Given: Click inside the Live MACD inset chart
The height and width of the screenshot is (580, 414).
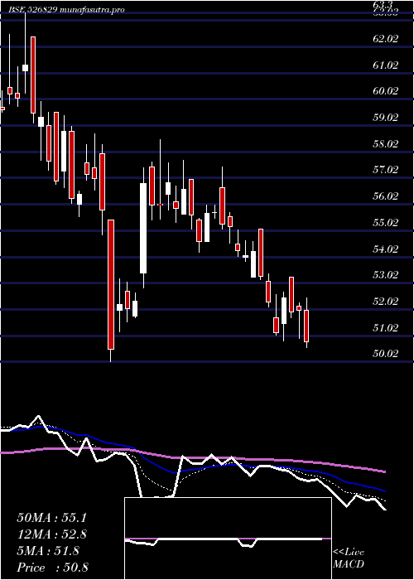Looking at the screenshot, I should pyautogui.click(x=228, y=539).
